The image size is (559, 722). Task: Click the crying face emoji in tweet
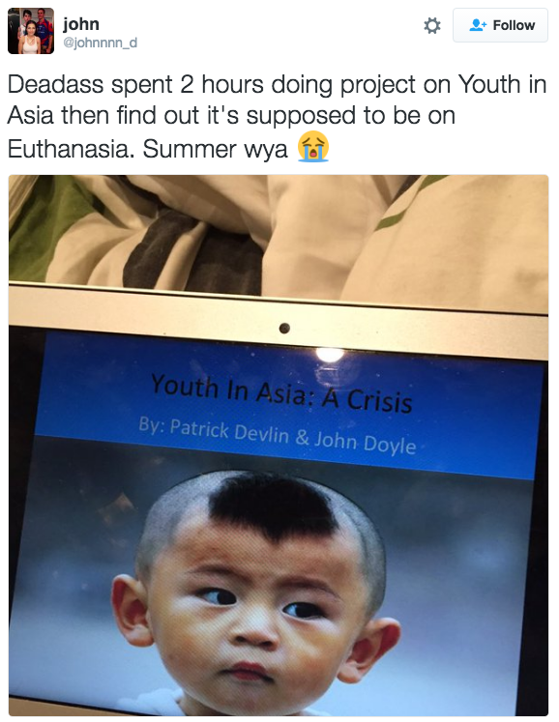point(313,147)
